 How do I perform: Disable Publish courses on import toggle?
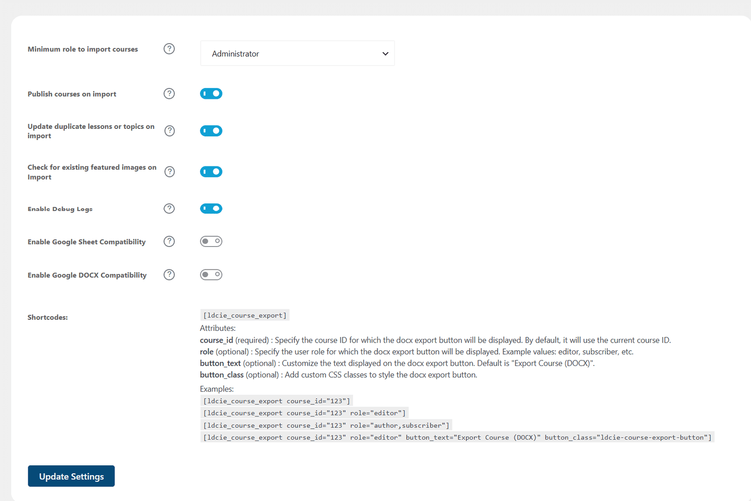pyautogui.click(x=211, y=94)
